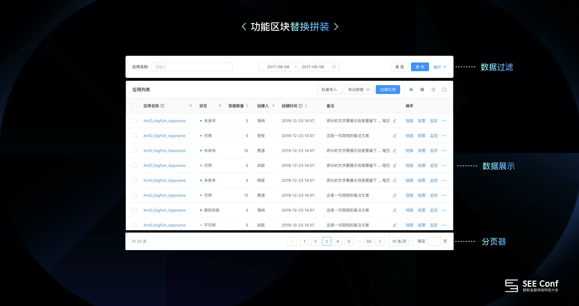Jump to last page 50
Image resolution: width=579 pixels, height=306 pixels.
369,242
